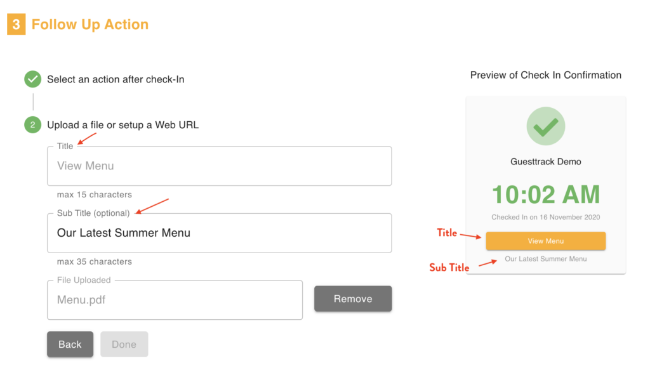Click the 10:02 AM time display

pos(545,194)
